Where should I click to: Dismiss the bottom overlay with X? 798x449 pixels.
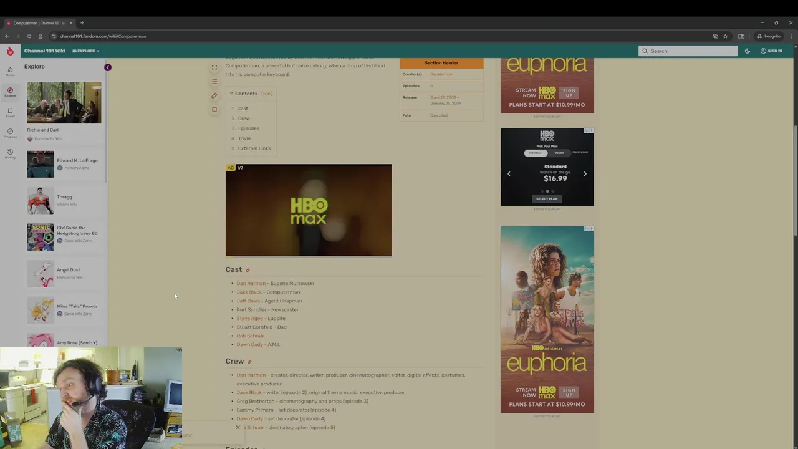coord(238,427)
